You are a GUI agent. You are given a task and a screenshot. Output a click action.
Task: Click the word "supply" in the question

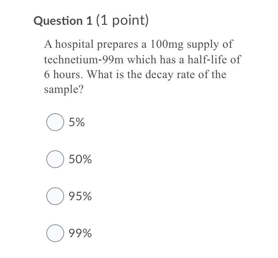[x=203, y=45]
